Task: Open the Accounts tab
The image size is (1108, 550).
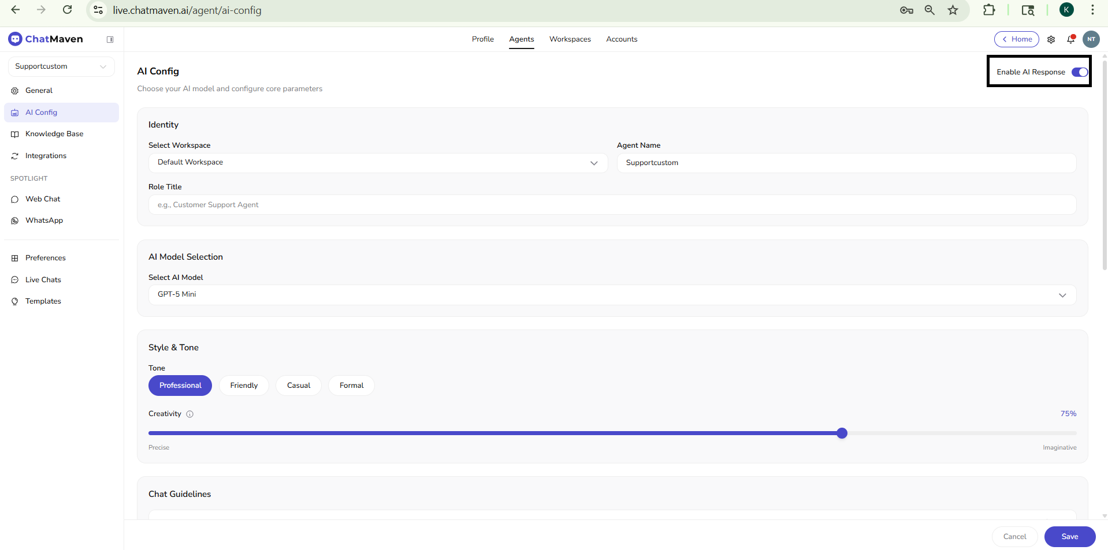Action: [622, 39]
